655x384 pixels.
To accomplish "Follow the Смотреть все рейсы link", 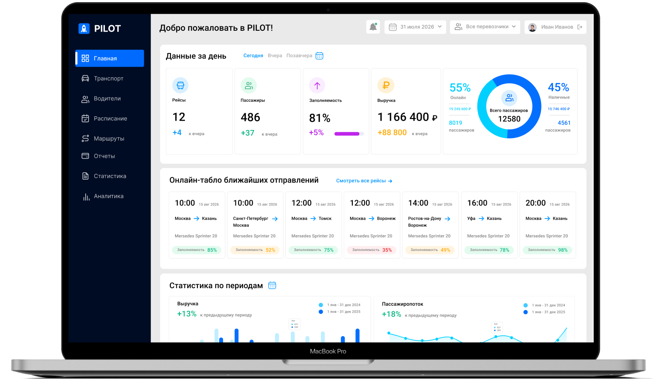I will pos(364,181).
